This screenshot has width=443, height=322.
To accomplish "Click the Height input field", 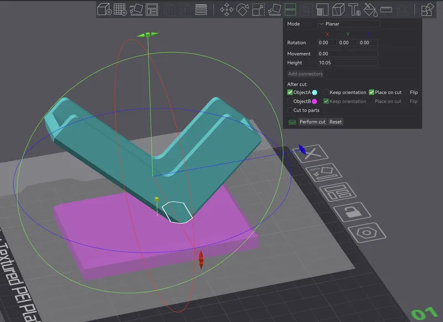I will (348, 63).
